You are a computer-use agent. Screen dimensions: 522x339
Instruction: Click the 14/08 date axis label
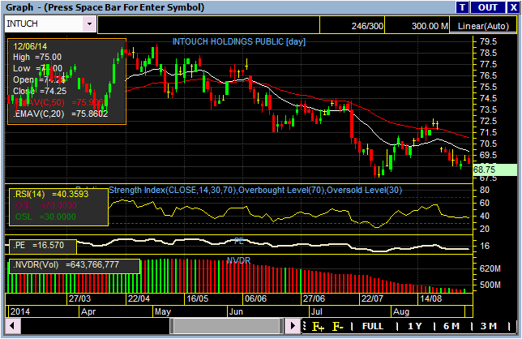[x=430, y=298]
